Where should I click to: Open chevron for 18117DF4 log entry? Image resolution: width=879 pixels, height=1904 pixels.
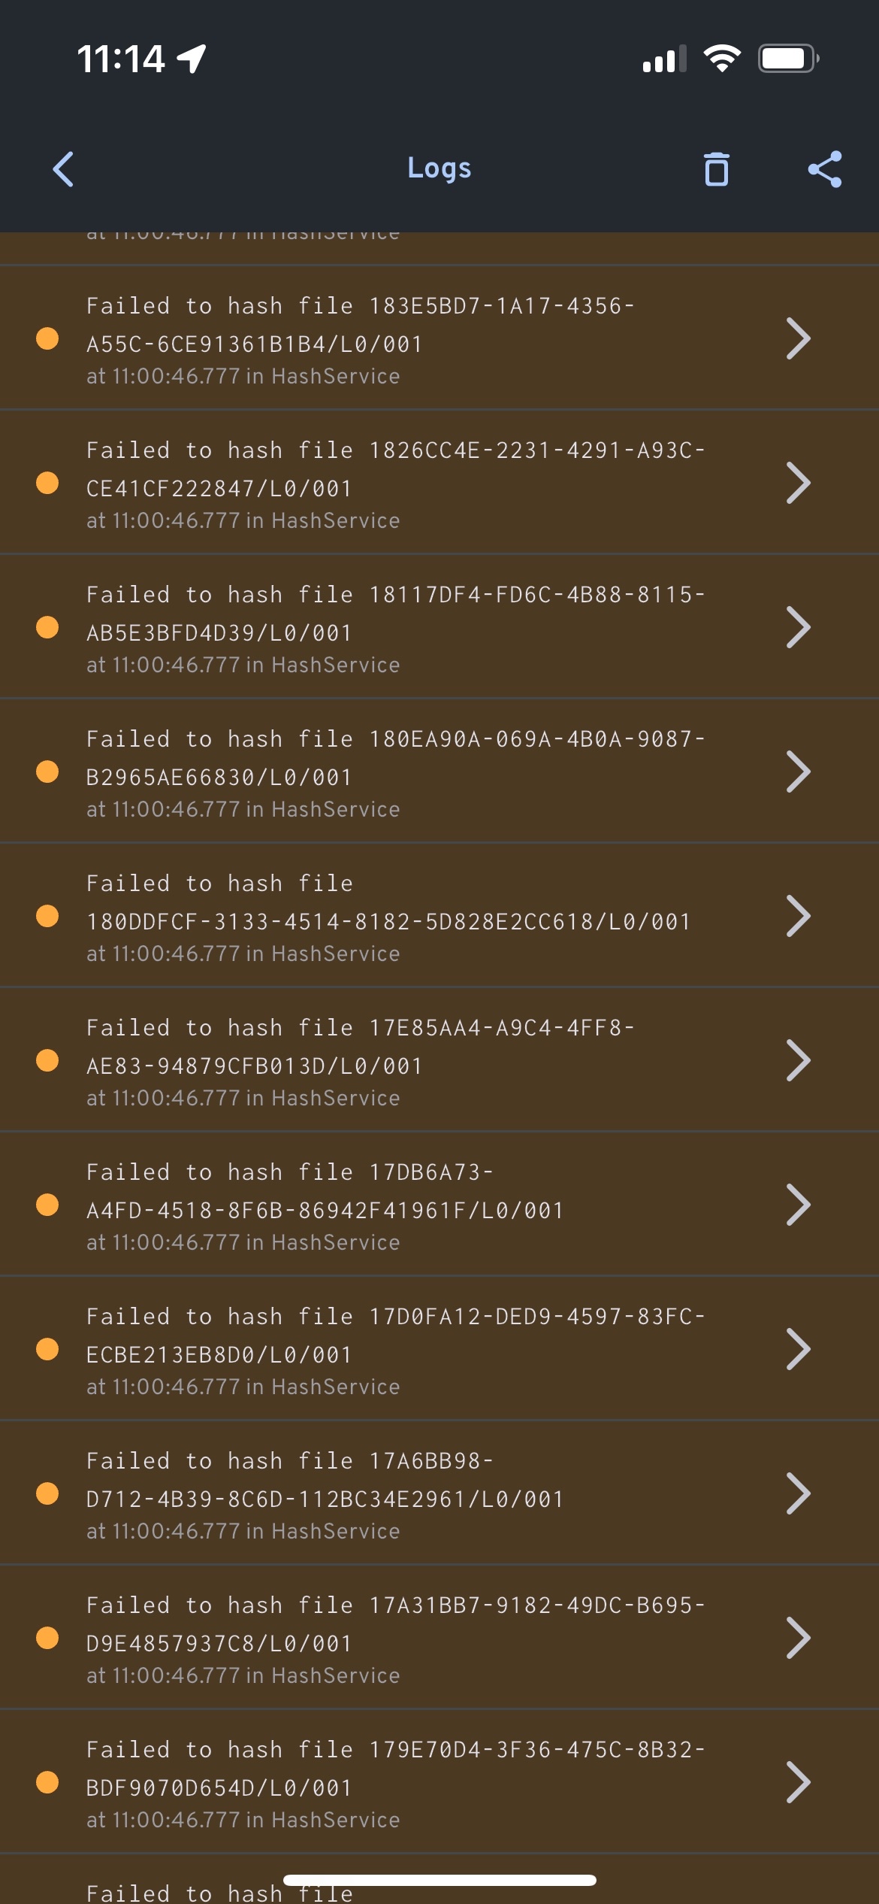click(798, 627)
